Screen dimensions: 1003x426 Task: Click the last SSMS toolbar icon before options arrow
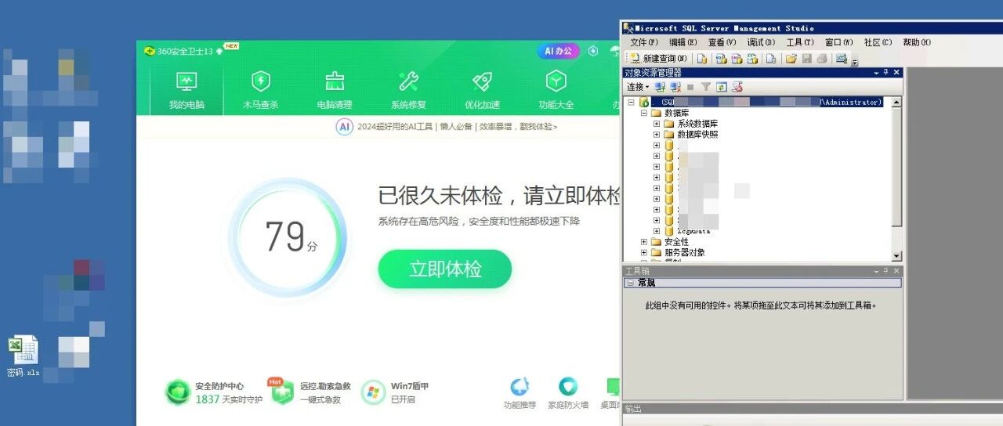click(x=842, y=59)
